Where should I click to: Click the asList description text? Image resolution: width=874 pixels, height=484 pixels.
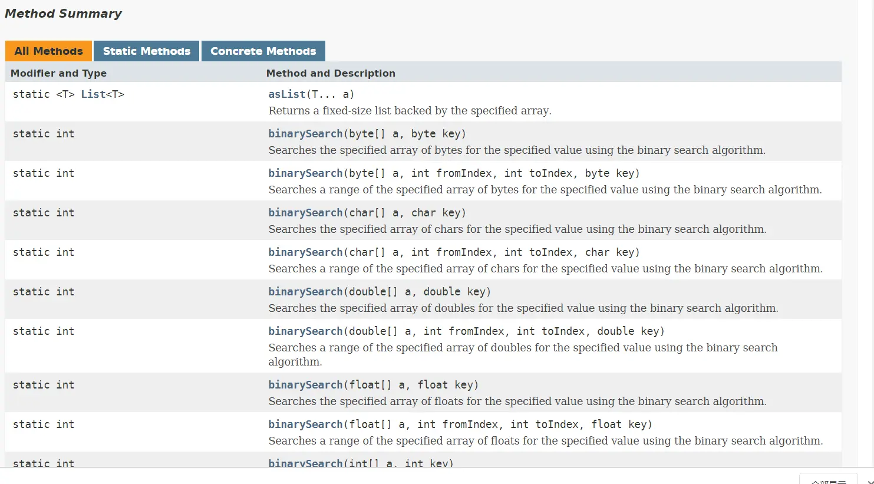[x=410, y=111]
